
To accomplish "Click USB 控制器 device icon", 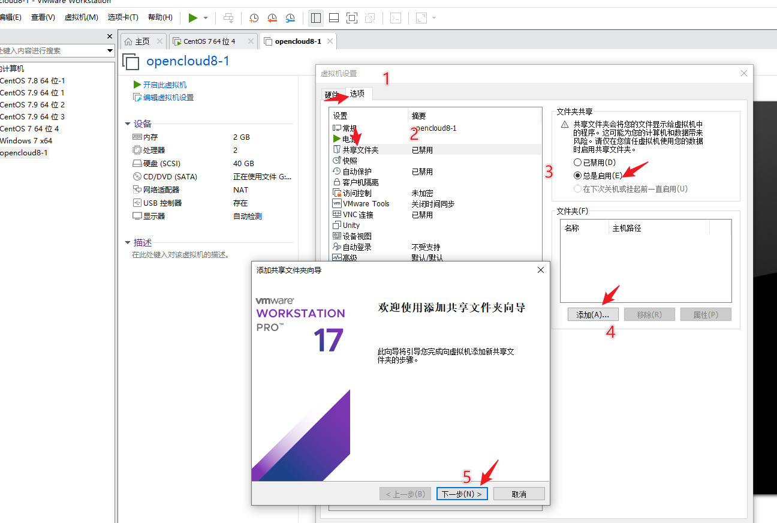I will 137,203.
